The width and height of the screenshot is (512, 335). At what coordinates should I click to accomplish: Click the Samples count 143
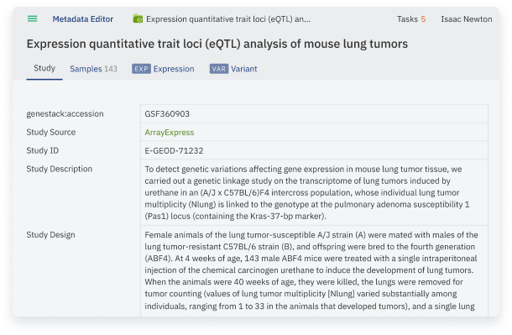[x=111, y=69]
